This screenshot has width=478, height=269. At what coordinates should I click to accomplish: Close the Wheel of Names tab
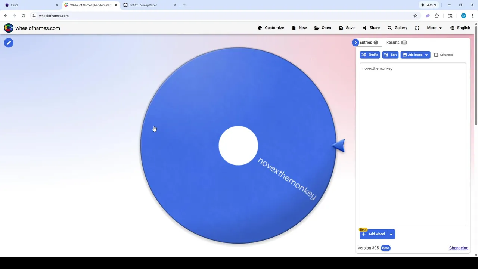[x=116, y=5]
